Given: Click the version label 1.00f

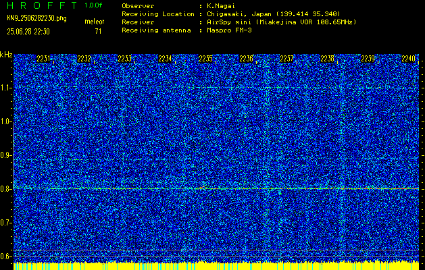Looking at the screenshot, I should pyautogui.click(x=93, y=5).
